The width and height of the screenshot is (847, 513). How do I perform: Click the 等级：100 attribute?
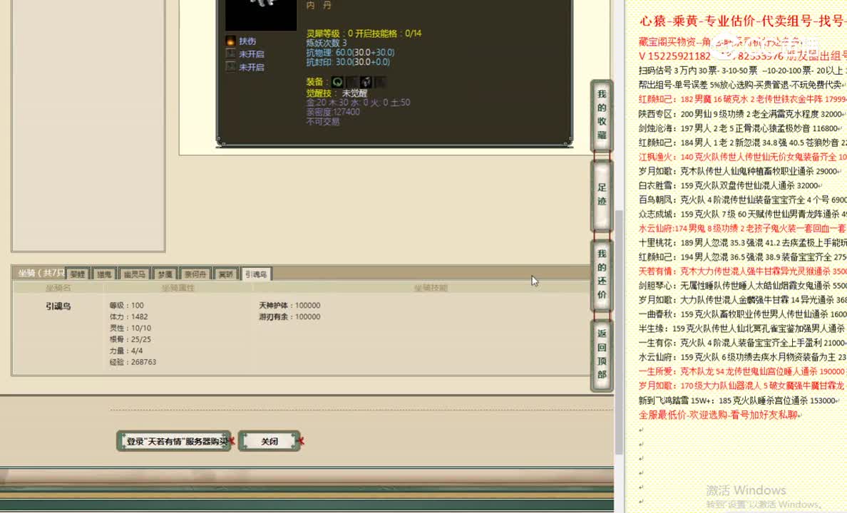pos(126,305)
